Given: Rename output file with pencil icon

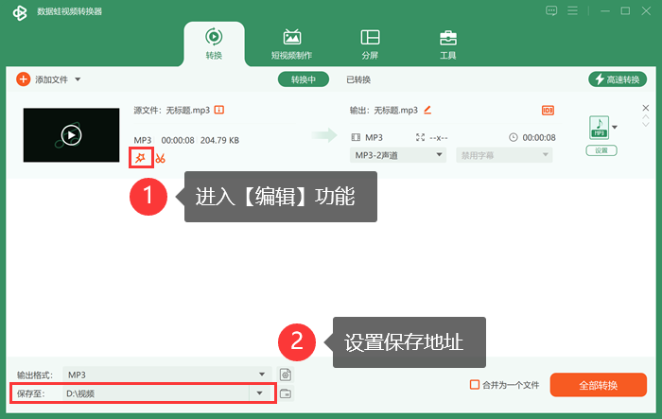Looking at the screenshot, I should click(427, 110).
